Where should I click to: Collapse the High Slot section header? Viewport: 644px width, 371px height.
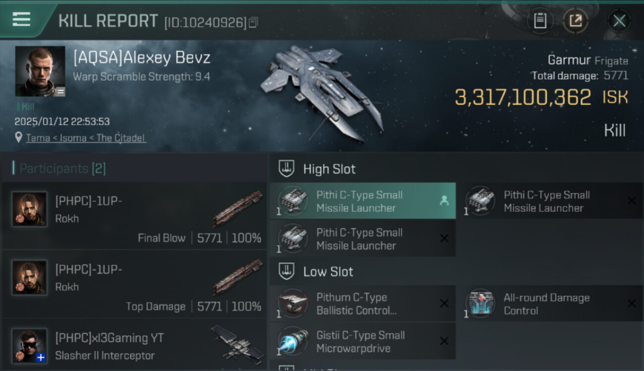(x=317, y=169)
